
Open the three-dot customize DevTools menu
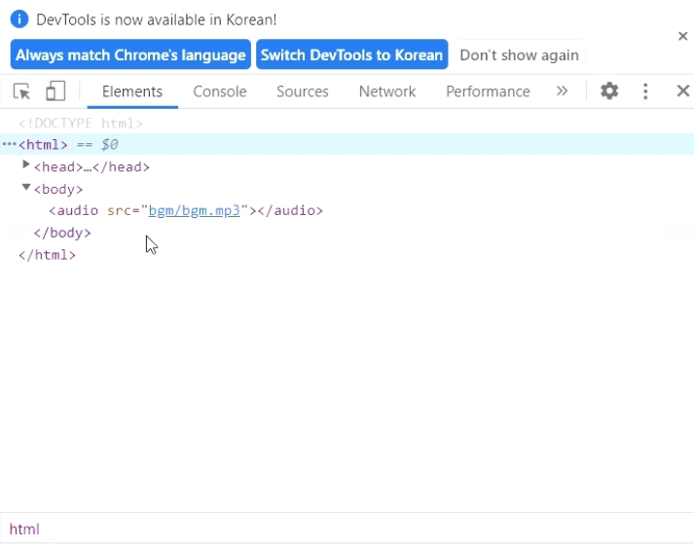(x=645, y=91)
